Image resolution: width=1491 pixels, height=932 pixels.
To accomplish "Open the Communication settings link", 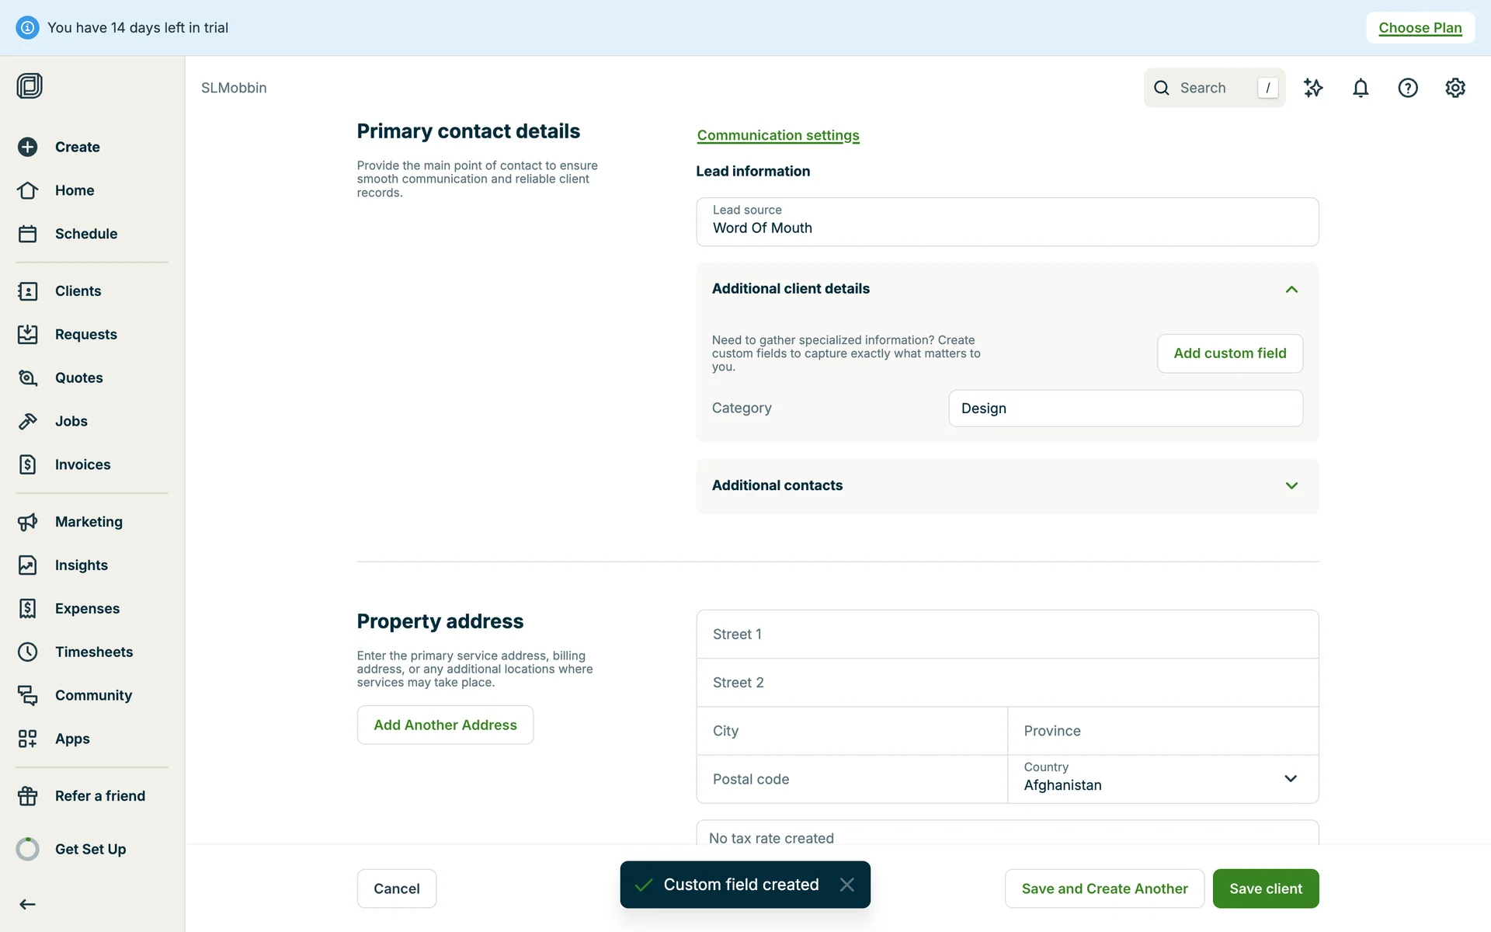I will [777, 135].
